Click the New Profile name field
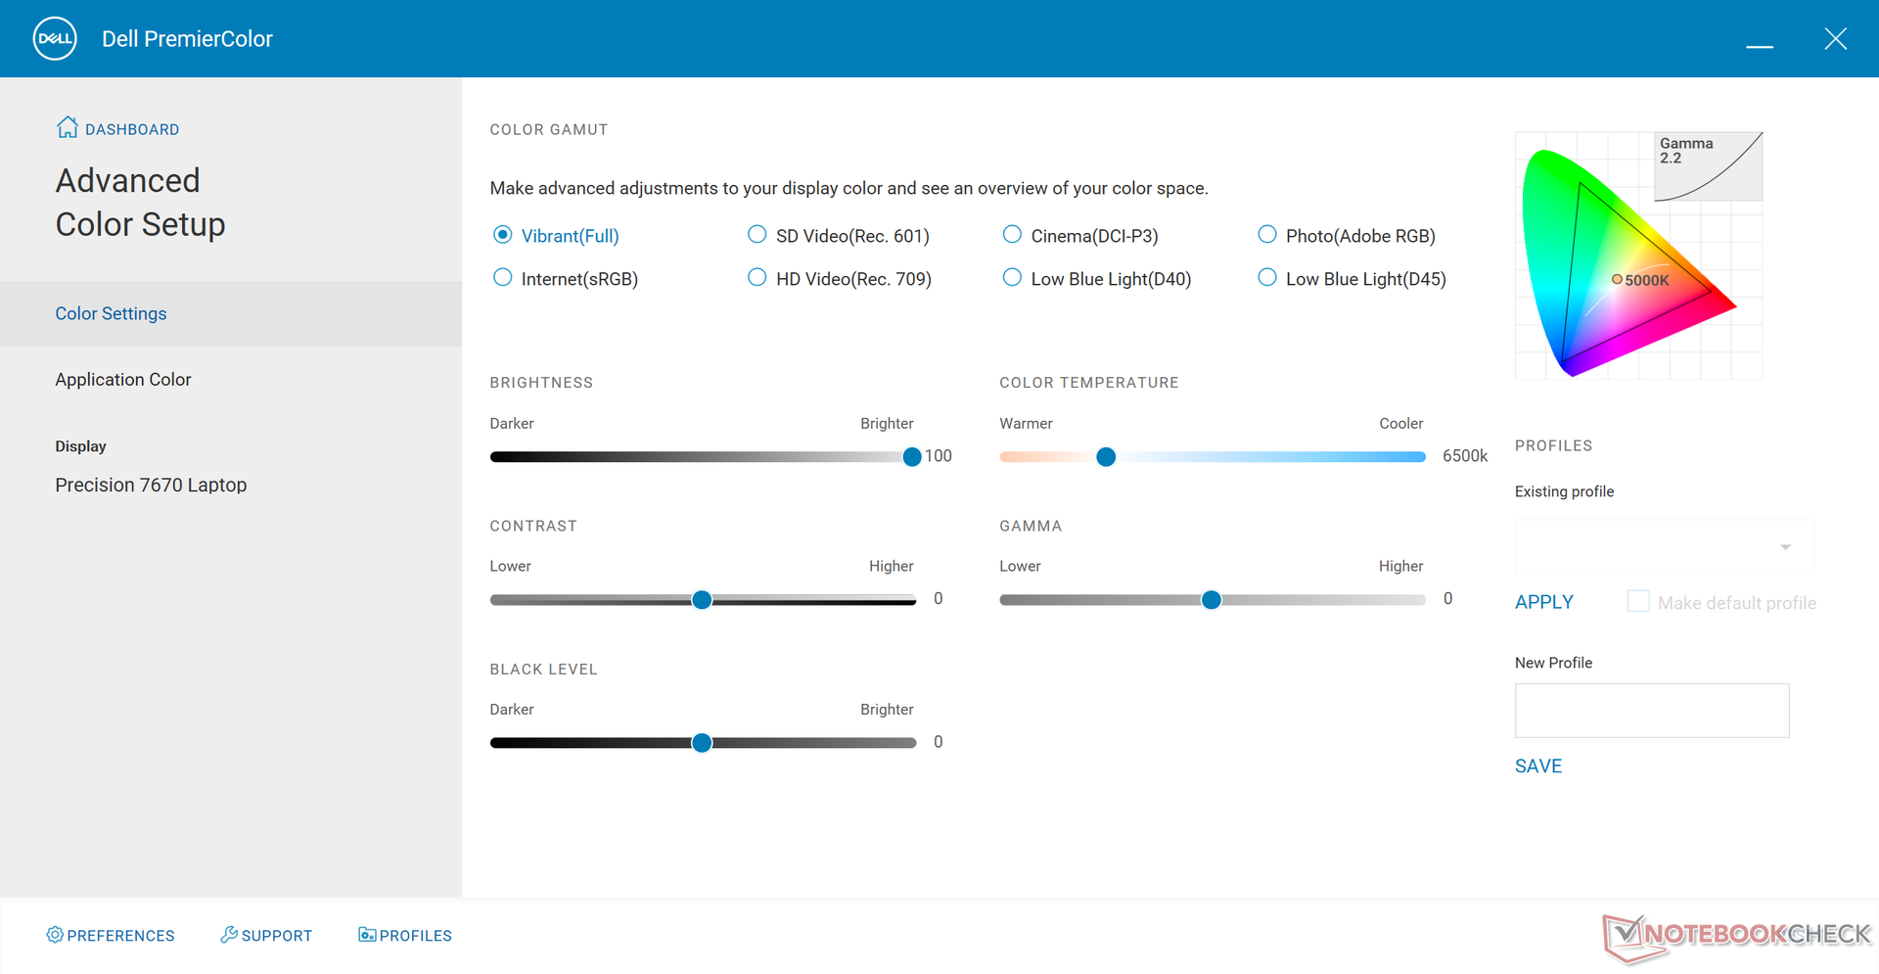Image resolution: width=1879 pixels, height=974 pixels. click(1652, 711)
